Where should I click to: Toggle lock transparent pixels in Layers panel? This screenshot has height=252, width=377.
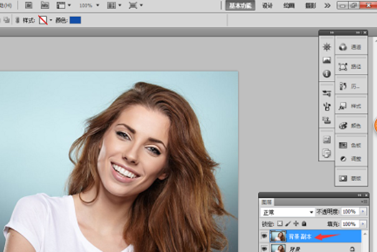[x=280, y=223]
